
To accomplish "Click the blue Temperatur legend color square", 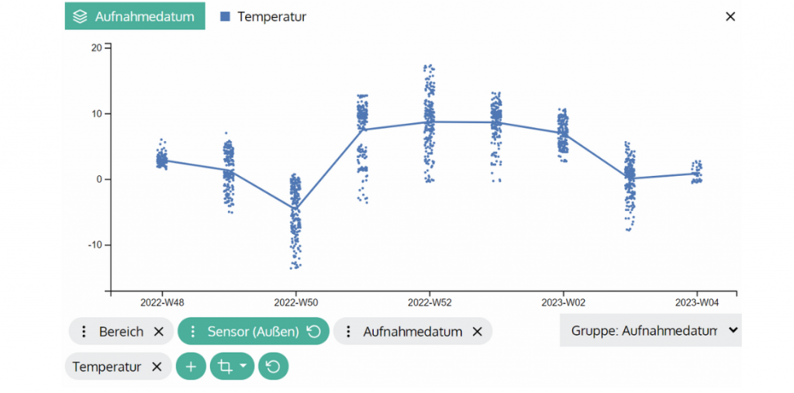I will [226, 16].
